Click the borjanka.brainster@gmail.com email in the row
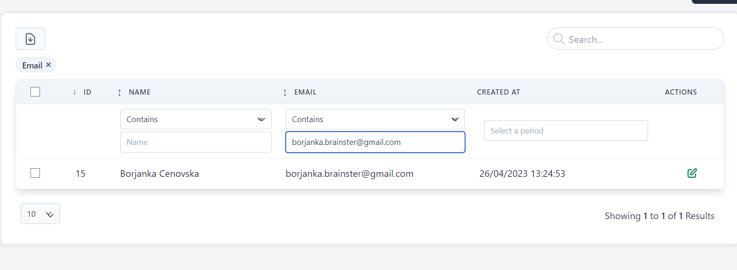This screenshot has width=737, height=270. point(349,174)
